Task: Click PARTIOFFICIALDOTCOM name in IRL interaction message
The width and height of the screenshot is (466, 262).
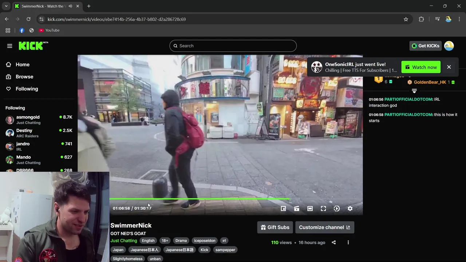Action: point(408,99)
